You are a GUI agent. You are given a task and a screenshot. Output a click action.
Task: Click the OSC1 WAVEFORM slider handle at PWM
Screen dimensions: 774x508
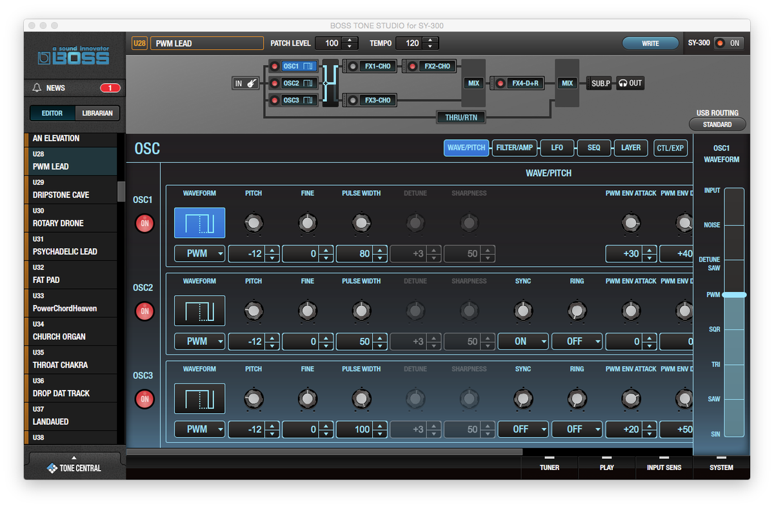(734, 295)
